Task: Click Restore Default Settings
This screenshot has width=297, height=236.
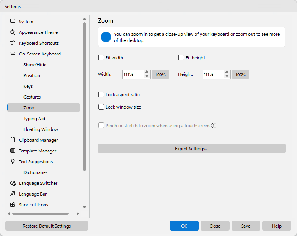Action: 47,226
